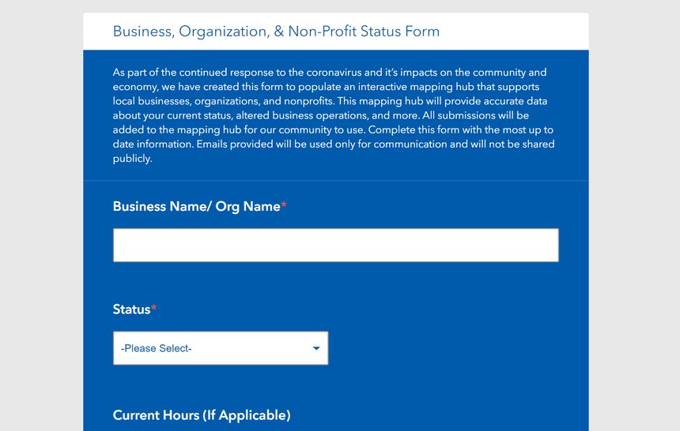Click the Status dropdown arrow caret

tap(316, 348)
